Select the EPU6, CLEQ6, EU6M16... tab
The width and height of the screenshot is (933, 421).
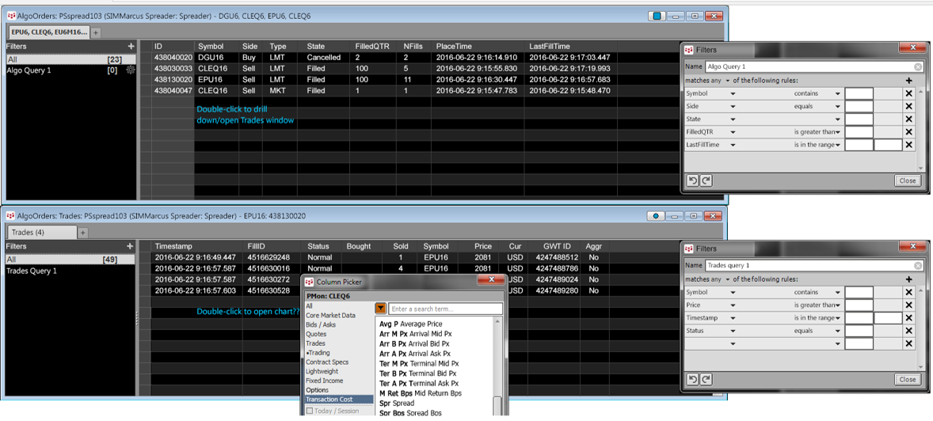tap(48, 32)
